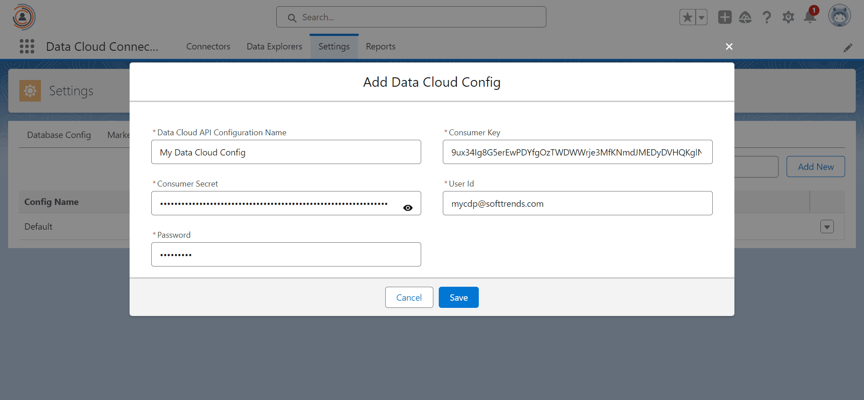Open the Setup gear icon
Image resolution: width=864 pixels, height=400 pixels.
[x=788, y=17]
